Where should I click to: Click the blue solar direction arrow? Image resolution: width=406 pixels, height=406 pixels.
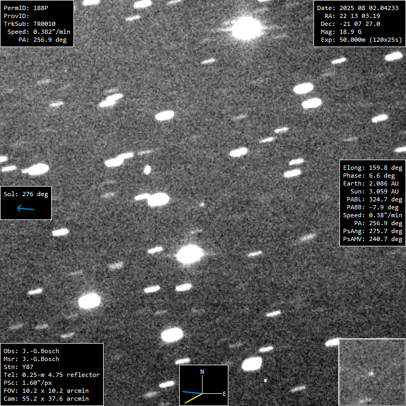pyautogui.click(x=25, y=208)
